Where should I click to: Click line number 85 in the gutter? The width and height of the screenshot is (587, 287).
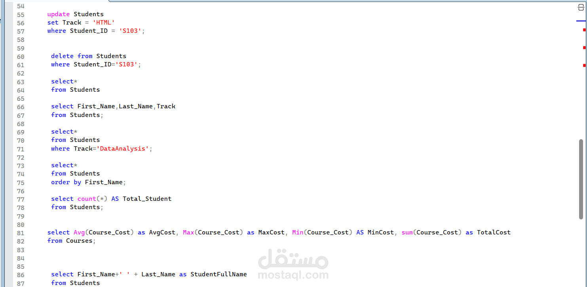coord(21,267)
